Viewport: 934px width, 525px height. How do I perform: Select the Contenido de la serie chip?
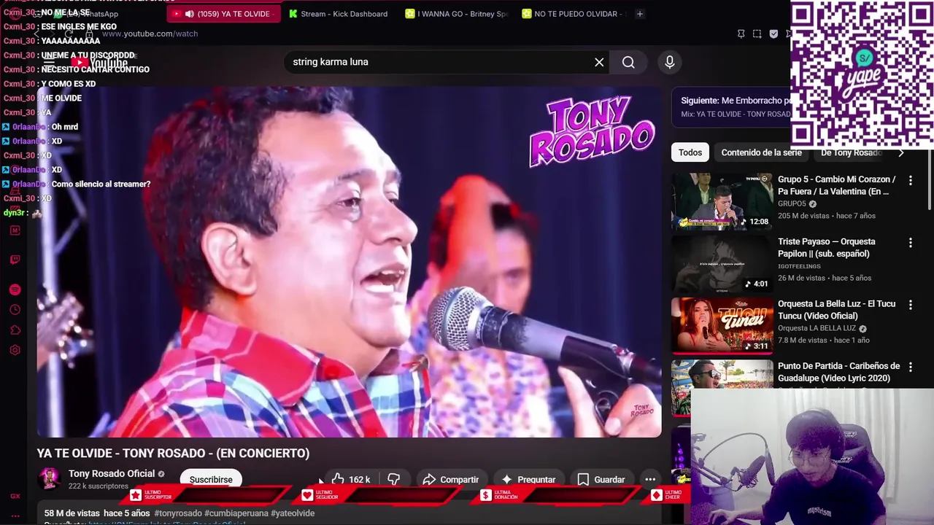click(x=761, y=152)
